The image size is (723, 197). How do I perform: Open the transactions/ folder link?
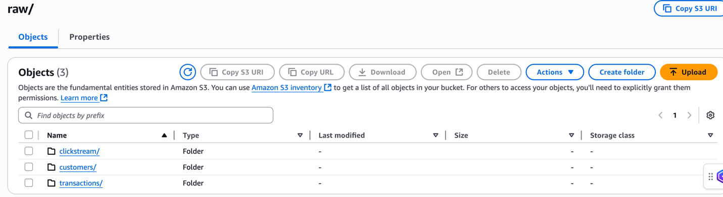click(81, 183)
